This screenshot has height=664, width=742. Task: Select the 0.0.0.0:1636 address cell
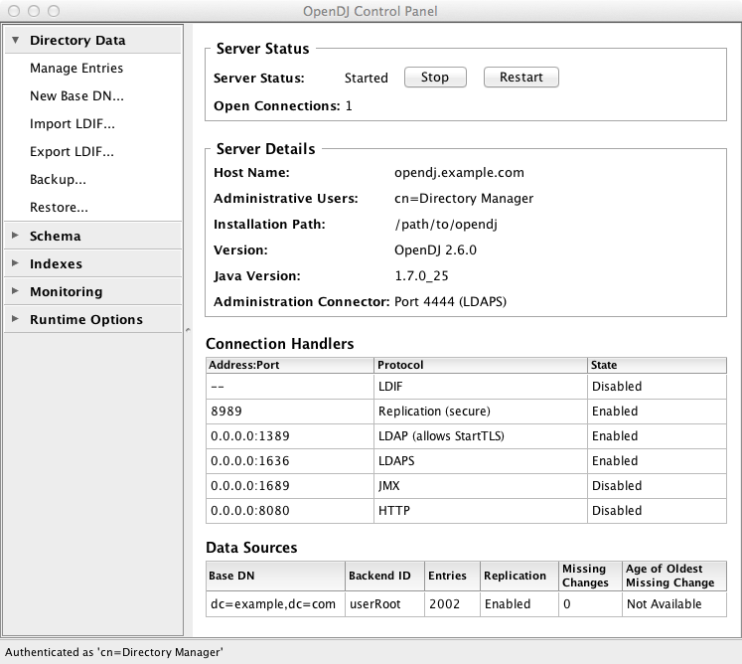tap(290, 461)
